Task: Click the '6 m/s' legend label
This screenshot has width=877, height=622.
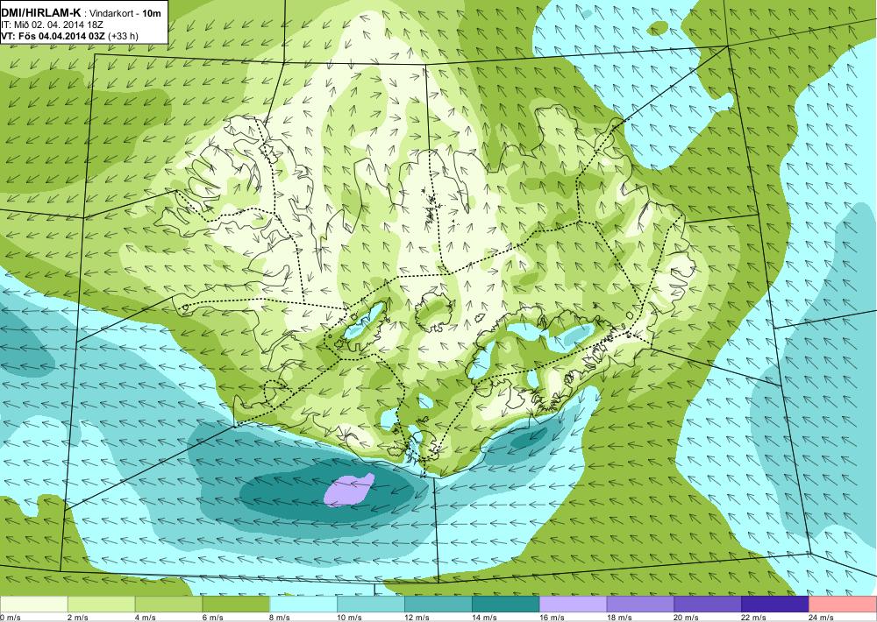Action: click(x=212, y=618)
